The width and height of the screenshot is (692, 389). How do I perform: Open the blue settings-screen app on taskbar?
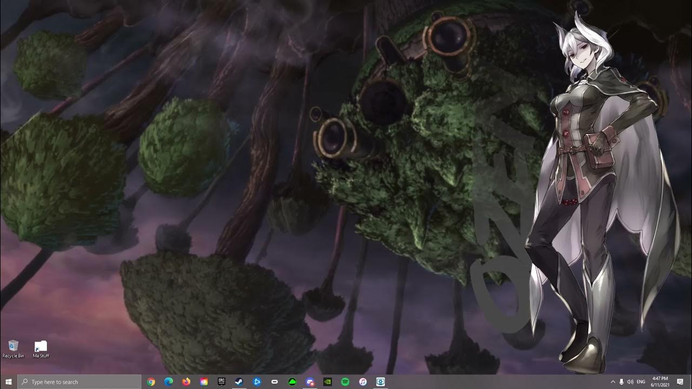[x=381, y=382]
